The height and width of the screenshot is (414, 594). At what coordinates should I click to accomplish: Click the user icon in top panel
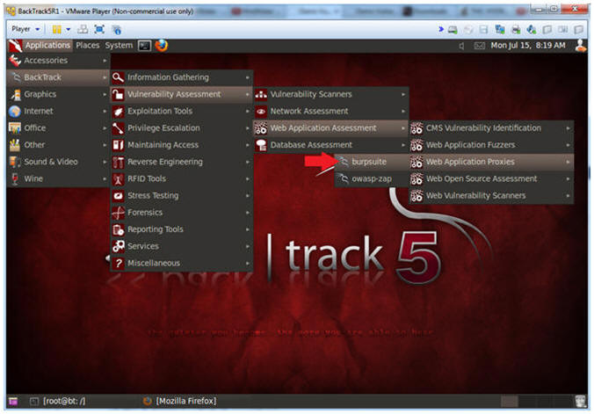pos(580,46)
